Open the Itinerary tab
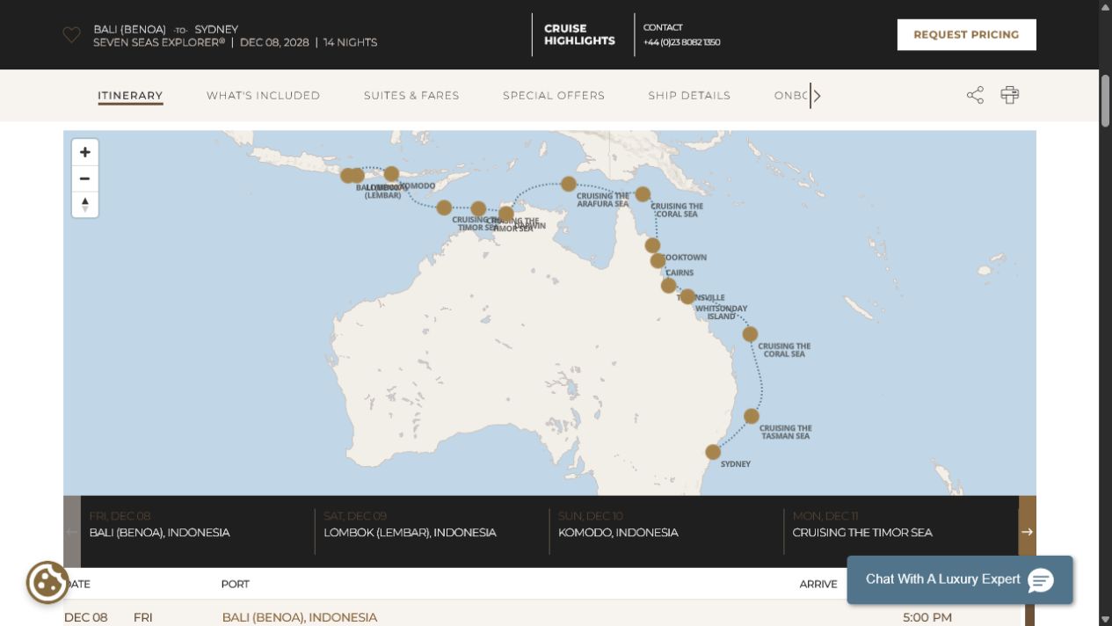 [130, 96]
